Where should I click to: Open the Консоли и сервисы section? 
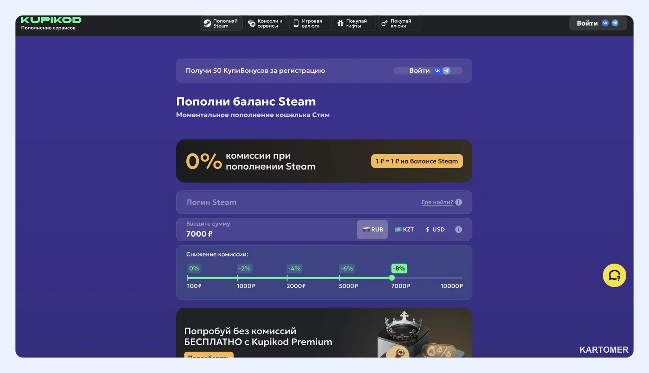click(x=266, y=24)
